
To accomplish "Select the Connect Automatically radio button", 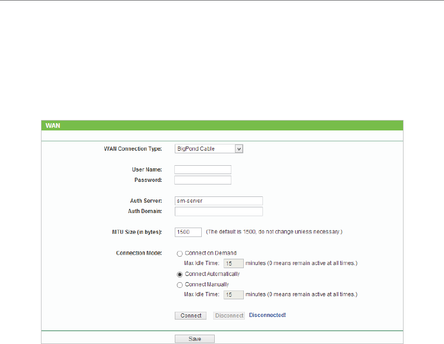I will coord(179,274).
